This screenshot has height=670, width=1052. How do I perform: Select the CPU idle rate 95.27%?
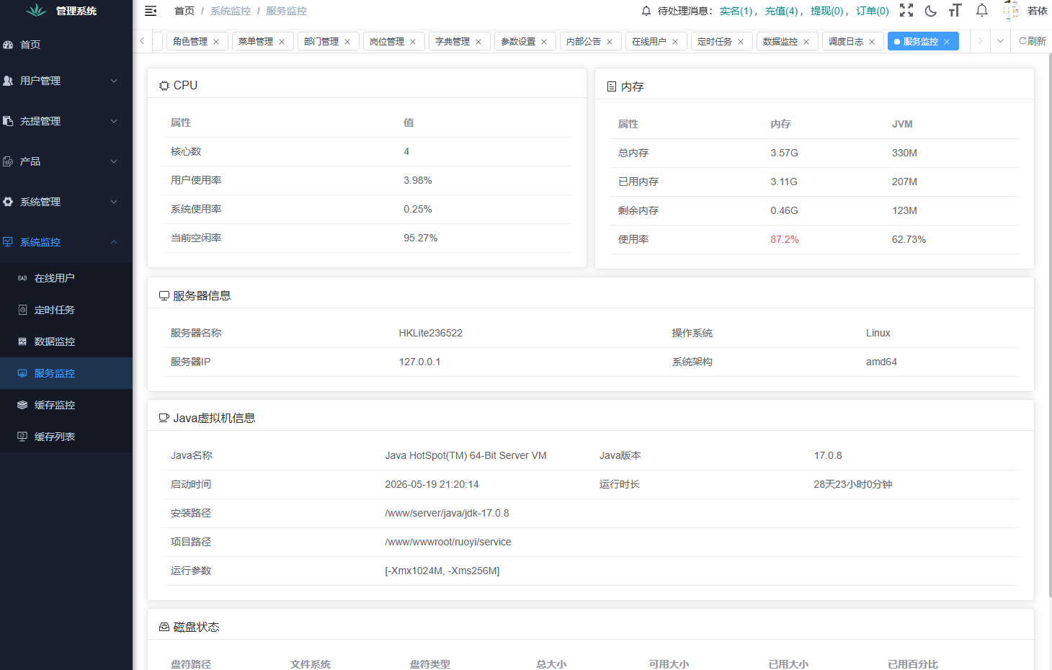421,238
